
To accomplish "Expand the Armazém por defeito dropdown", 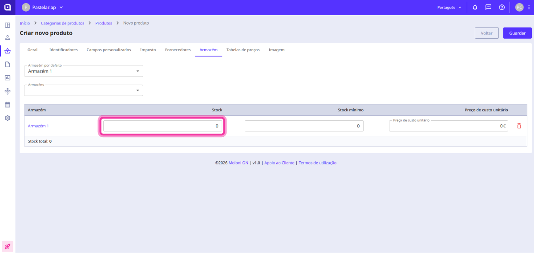I will [x=84, y=71].
